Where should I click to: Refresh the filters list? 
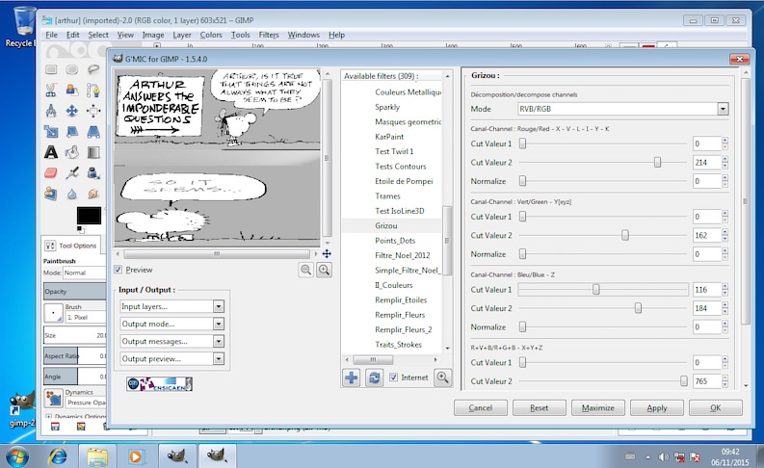[x=374, y=377]
